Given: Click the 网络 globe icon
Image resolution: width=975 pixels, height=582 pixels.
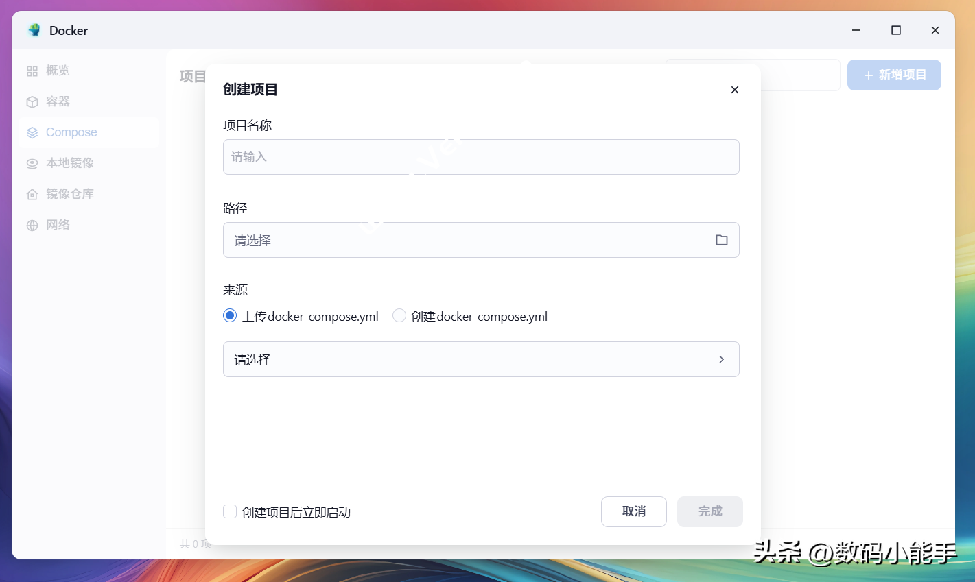Looking at the screenshot, I should coord(32,226).
